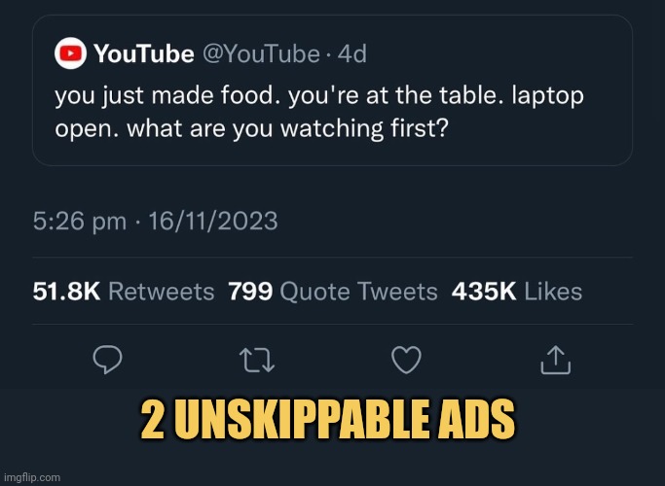Viewport: 665px width, 486px height.
Task: Click "what are you watching first?" text
Action: pyautogui.click(x=287, y=128)
